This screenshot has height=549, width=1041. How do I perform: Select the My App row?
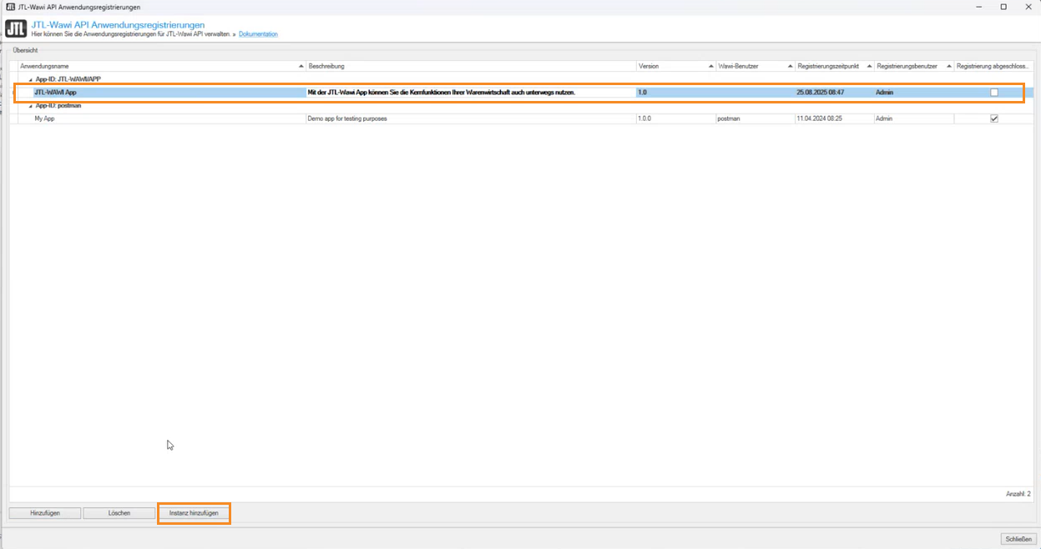(45, 118)
